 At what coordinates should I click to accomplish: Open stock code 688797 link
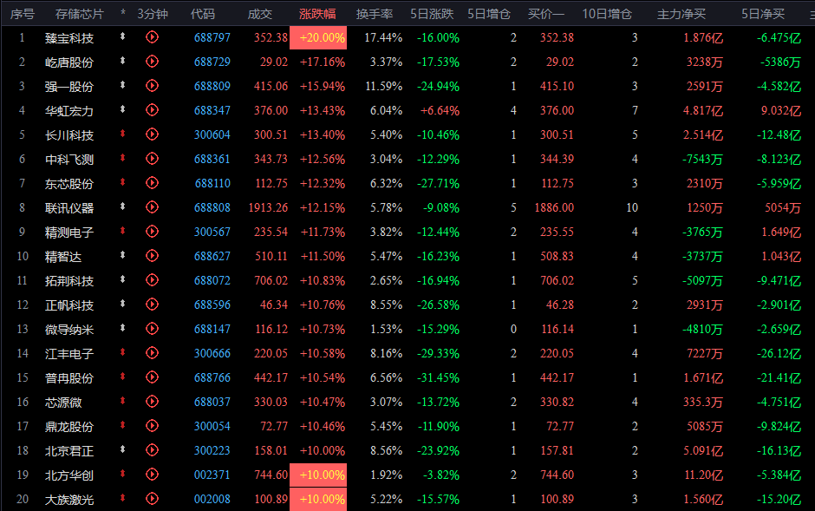[x=212, y=38]
